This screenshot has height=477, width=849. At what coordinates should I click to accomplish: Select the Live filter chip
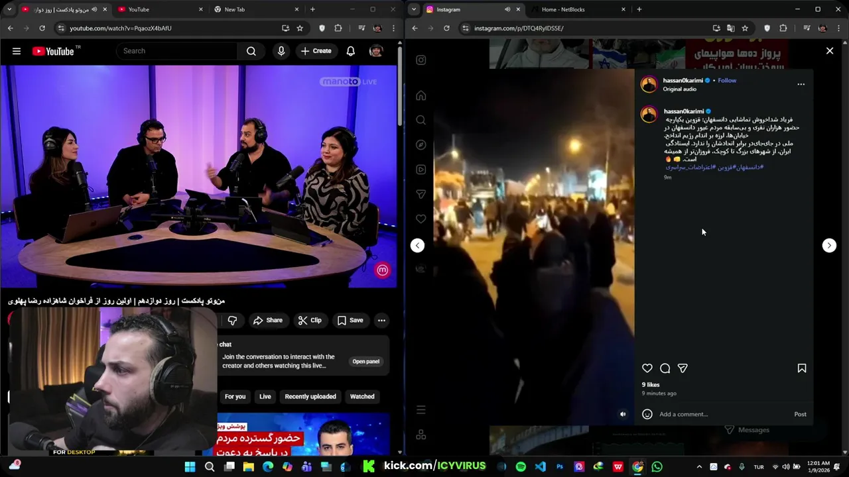[x=265, y=396]
